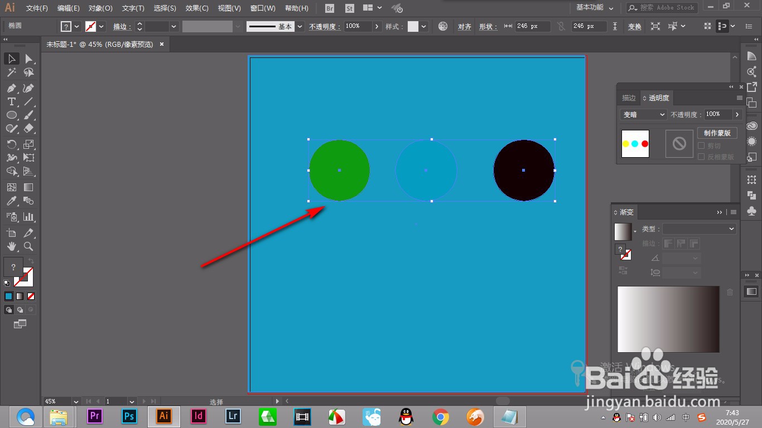Screen dimensions: 762x428
Task: Open the 文件(F) menu
Action: pyautogui.click(x=37, y=8)
